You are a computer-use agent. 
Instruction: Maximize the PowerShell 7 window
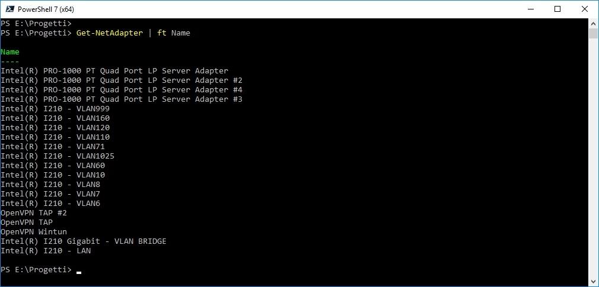(x=557, y=9)
